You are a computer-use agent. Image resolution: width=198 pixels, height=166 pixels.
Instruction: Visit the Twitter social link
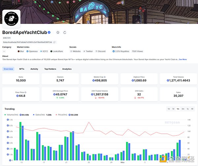88,51
